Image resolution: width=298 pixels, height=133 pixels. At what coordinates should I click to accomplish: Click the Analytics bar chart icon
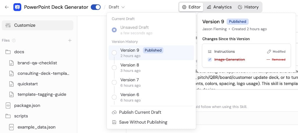pyautogui.click(x=209, y=7)
